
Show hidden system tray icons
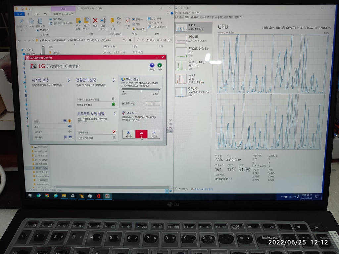[x=281, y=197]
